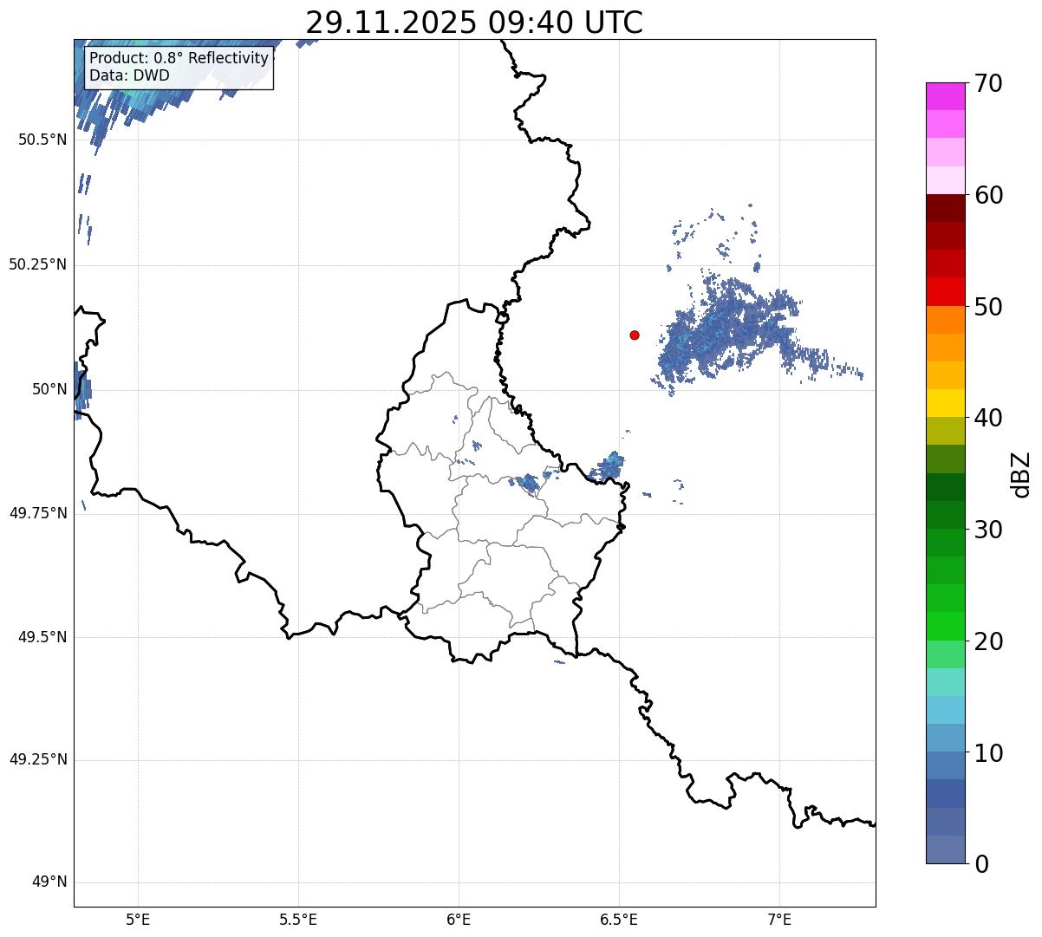The height and width of the screenshot is (937, 1042).
Task: Click the 5.5°E longitude label
Action: tap(298, 920)
